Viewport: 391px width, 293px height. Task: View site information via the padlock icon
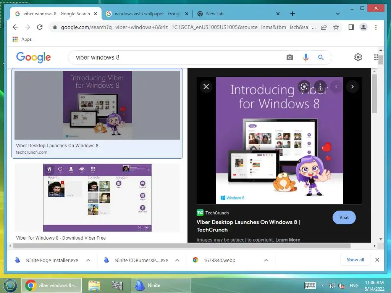pos(55,27)
